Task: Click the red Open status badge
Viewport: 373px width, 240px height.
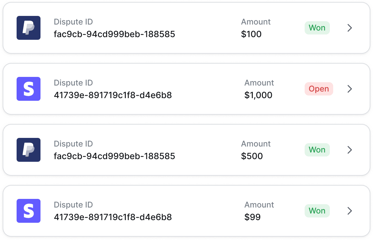Action: [x=319, y=89]
